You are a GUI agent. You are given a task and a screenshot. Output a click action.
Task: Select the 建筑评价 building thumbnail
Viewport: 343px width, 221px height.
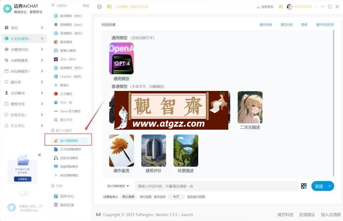[x=153, y=151]
